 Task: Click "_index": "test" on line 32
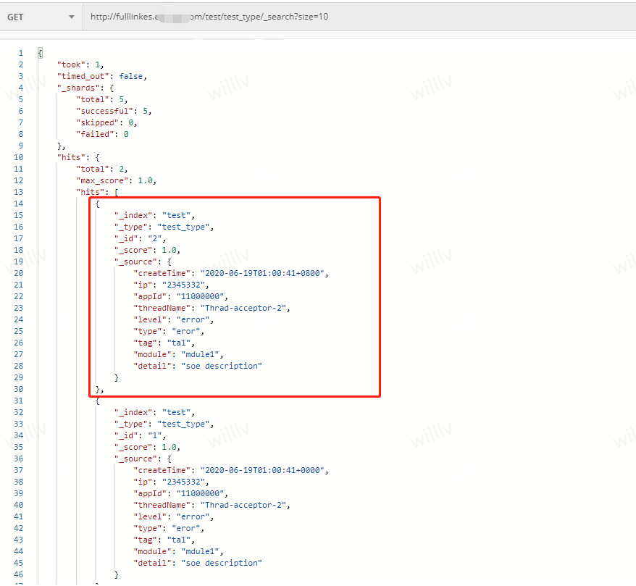click(154, 412)
